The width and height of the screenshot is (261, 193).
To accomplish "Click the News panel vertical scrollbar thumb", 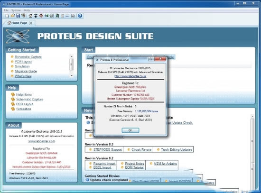I will tap(252, 140).
